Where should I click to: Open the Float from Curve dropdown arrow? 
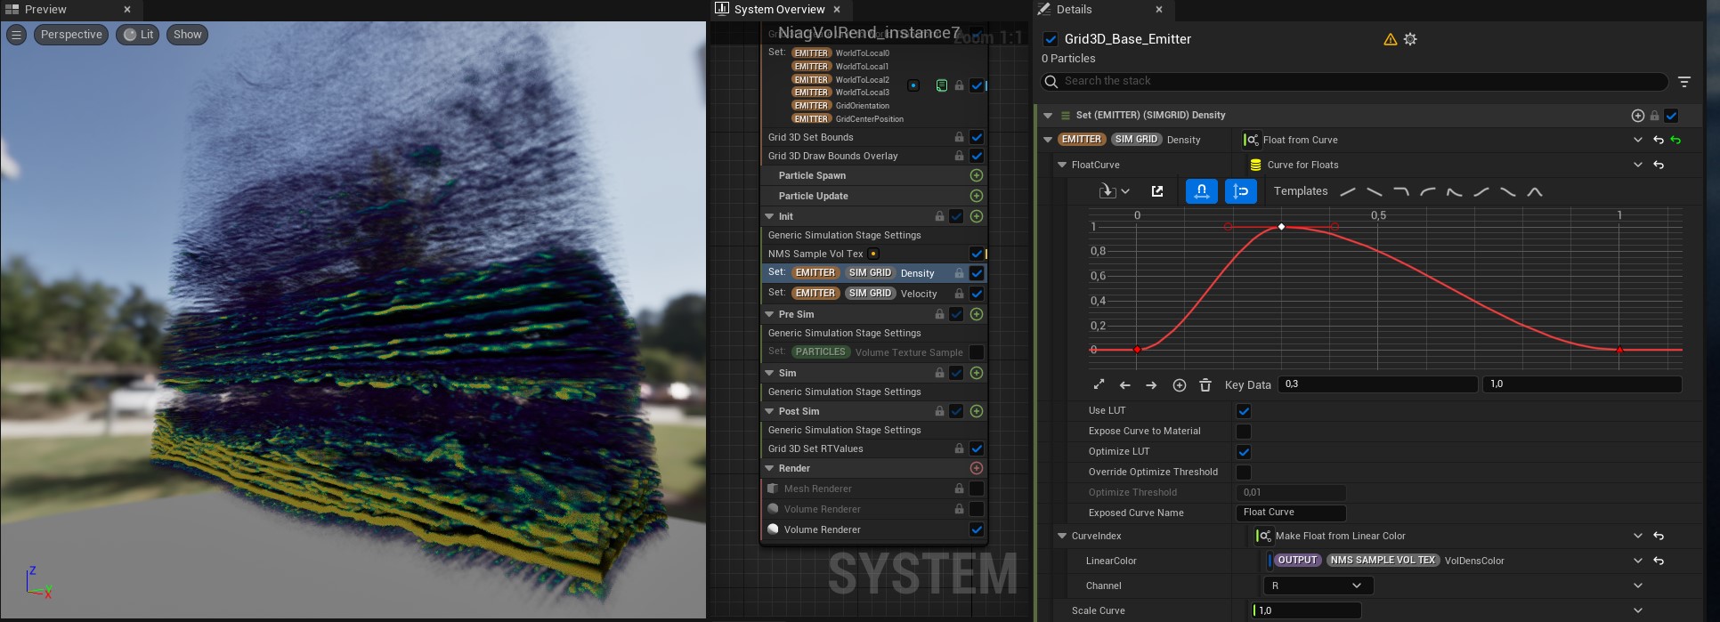point(1638,140)
